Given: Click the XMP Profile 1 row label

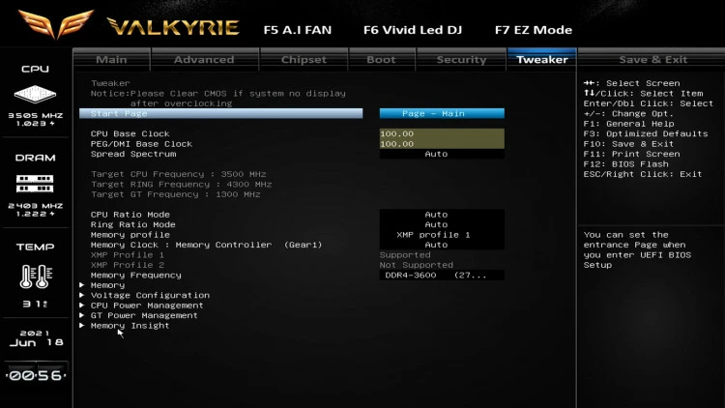Looking at the screenshot, I should point(128,255).
